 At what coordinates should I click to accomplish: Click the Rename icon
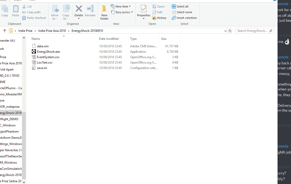pyautogui.click(x=90, y=9)
